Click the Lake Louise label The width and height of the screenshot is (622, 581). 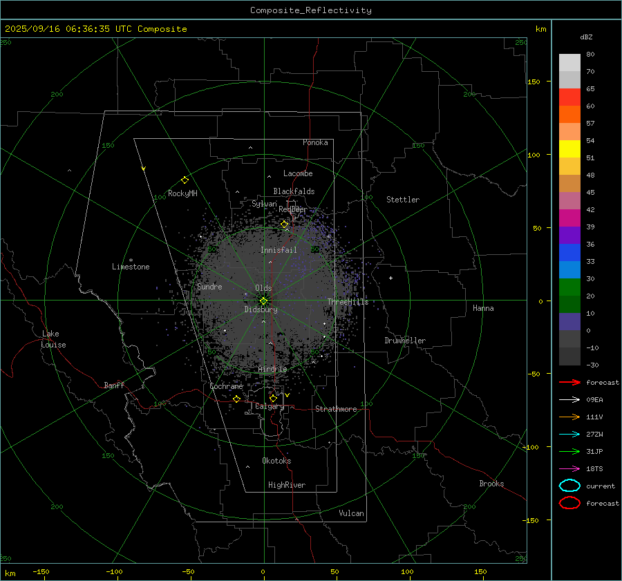53,339
